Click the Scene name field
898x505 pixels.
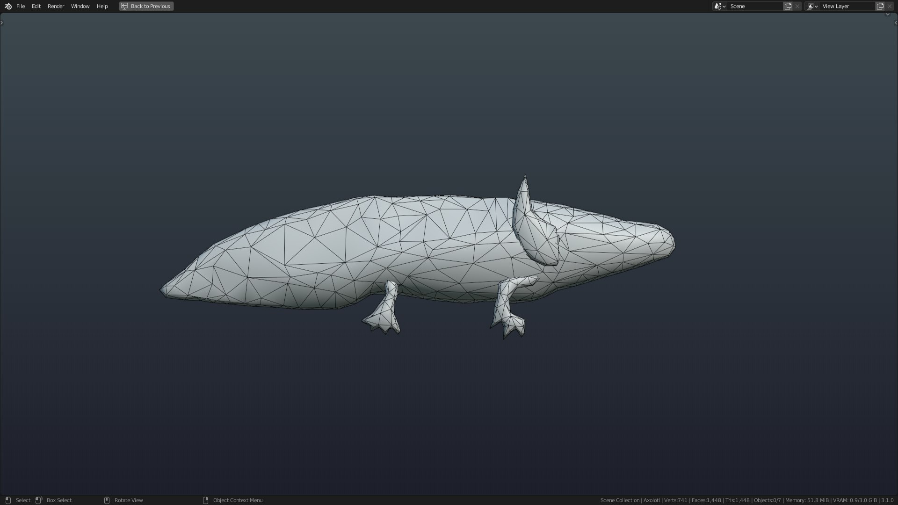755,6
